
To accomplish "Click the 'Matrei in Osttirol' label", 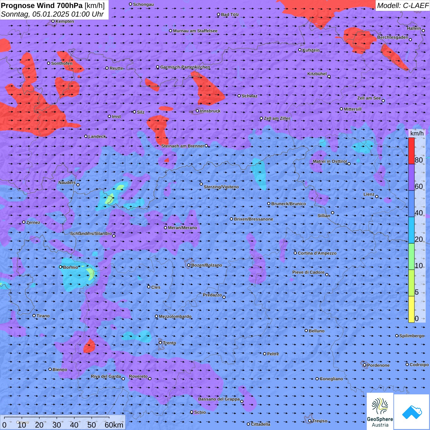I will (x=330, y=161).
